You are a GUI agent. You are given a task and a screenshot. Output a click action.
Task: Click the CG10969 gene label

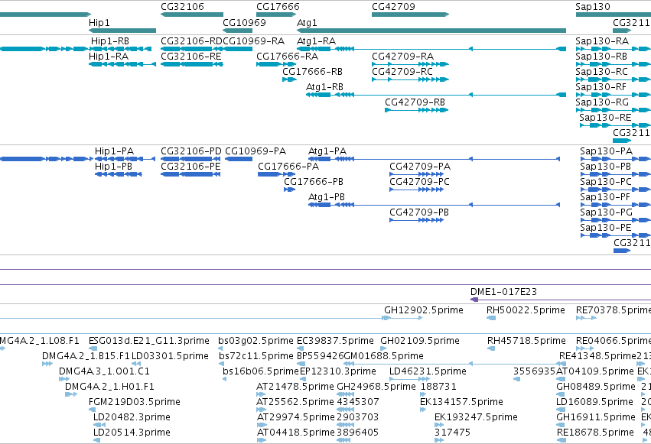tap(244, 22)
